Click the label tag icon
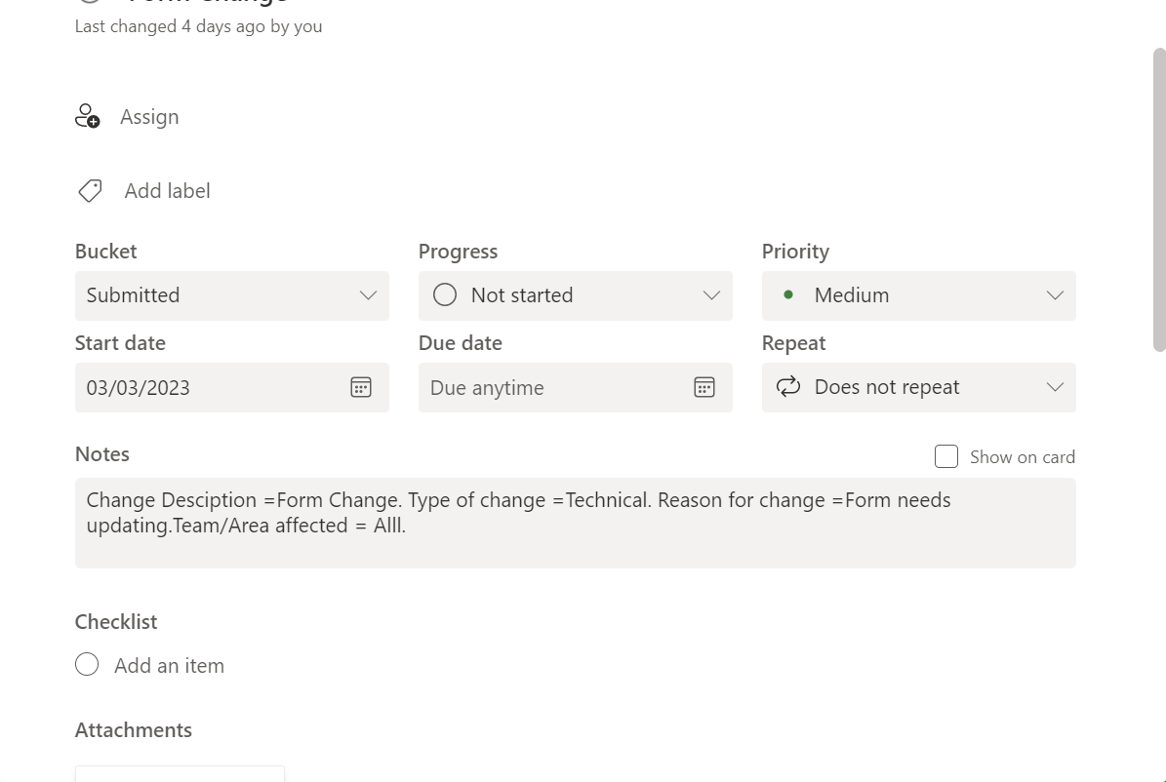 (x=89, y=190)
